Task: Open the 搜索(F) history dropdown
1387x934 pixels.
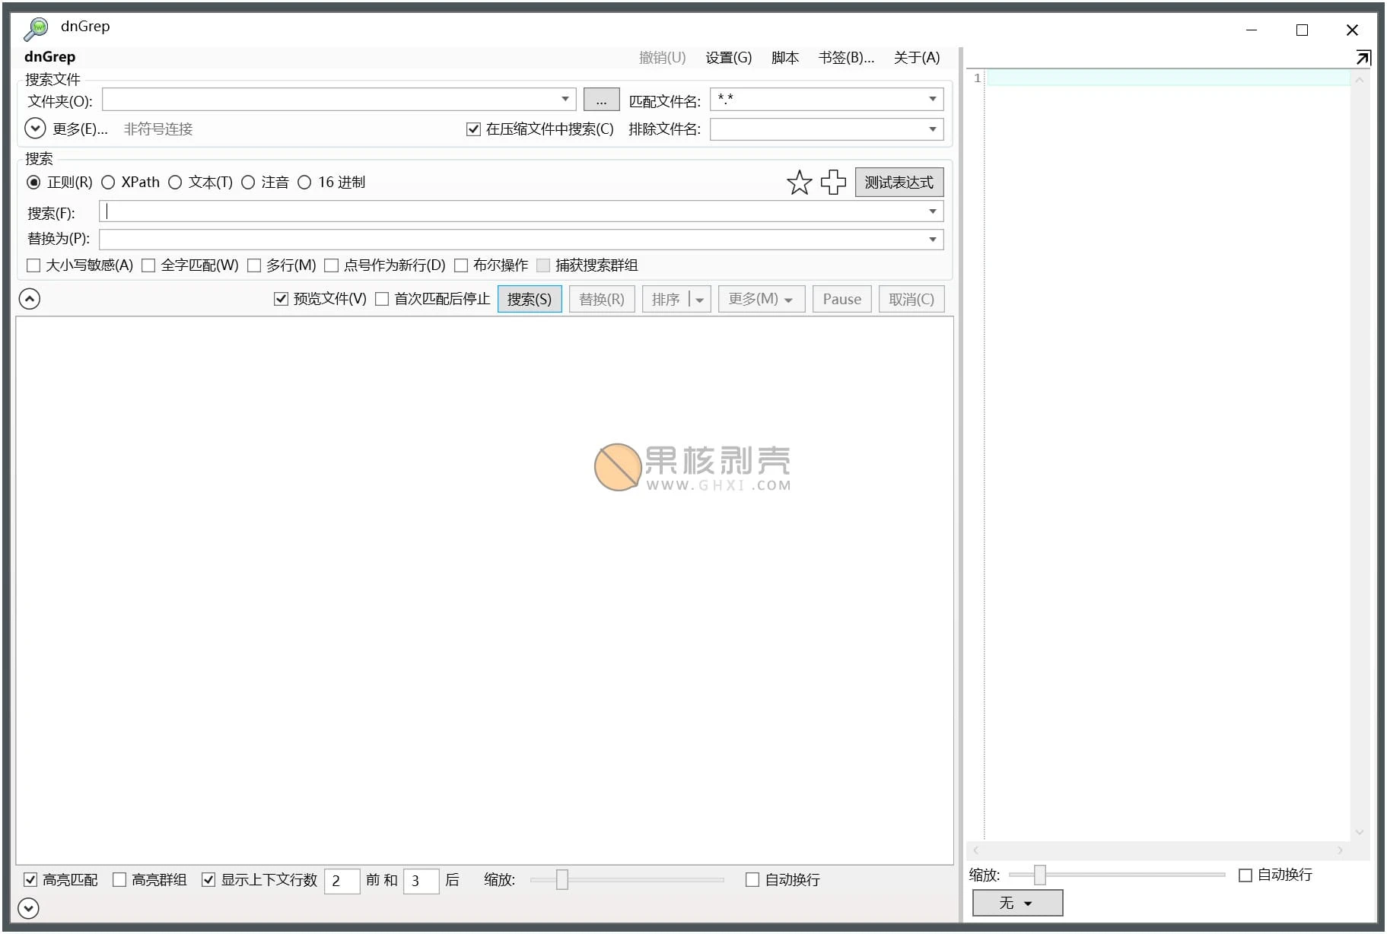Action: pyautogui.click(x=934, y=211)
